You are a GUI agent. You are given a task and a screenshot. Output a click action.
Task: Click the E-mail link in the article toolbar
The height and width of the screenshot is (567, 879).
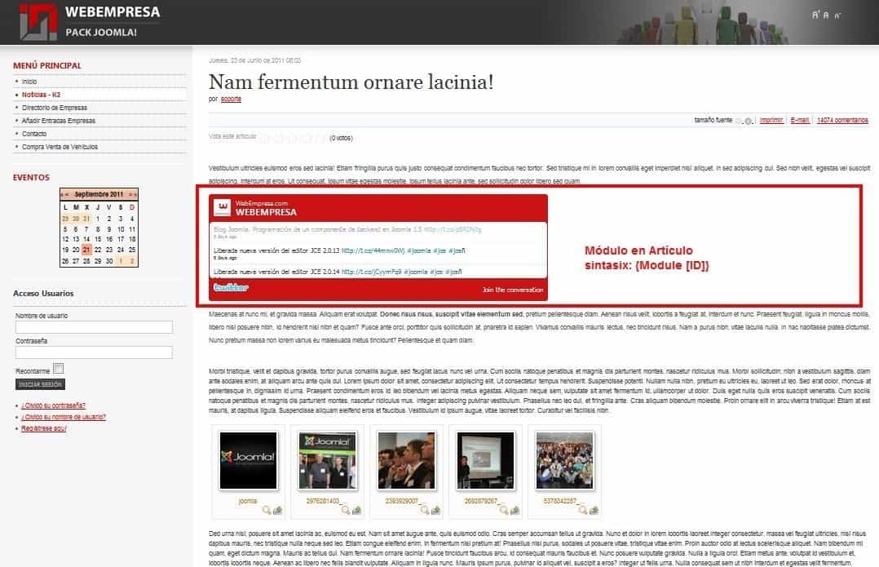pos(800,120)
